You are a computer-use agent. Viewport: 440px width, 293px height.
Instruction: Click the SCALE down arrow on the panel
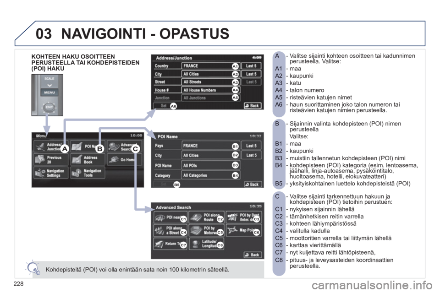(x=49, y=85)
